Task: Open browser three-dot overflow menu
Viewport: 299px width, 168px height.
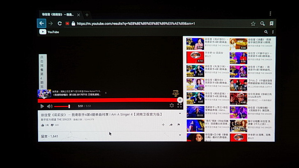Action: point(270,14)
